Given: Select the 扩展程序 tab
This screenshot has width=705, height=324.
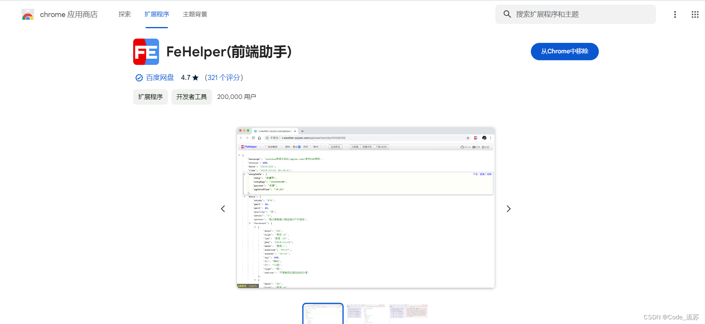Looking at the screenshot, I should click(157, 14).
